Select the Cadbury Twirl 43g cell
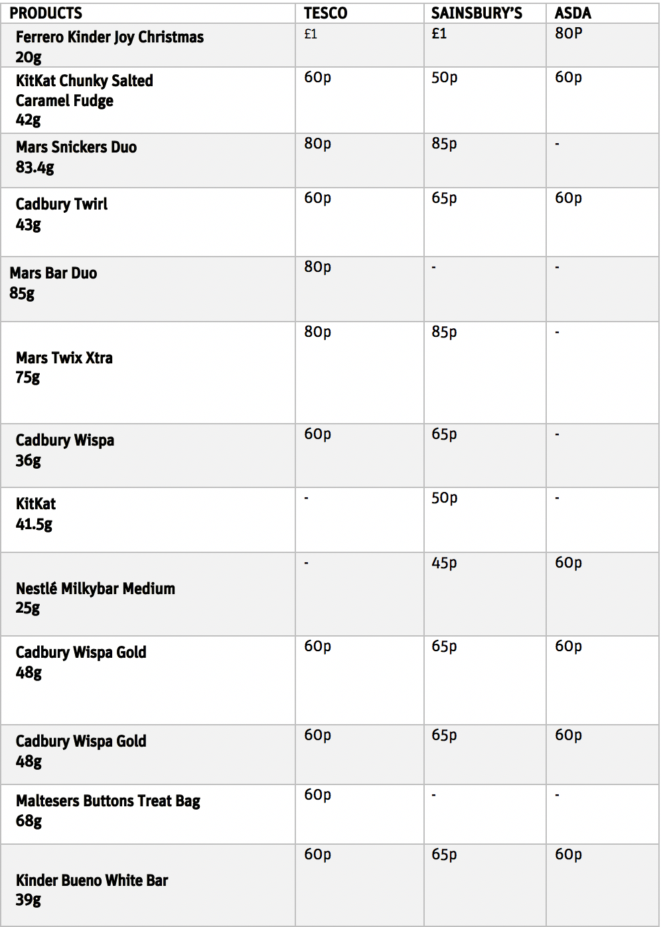 coord(147,222)
